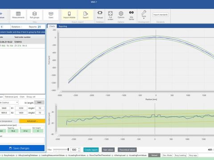The width and height of the screenshot is (214, 160).
Task: Click the Filter value field 100
Action: [74, 150]
